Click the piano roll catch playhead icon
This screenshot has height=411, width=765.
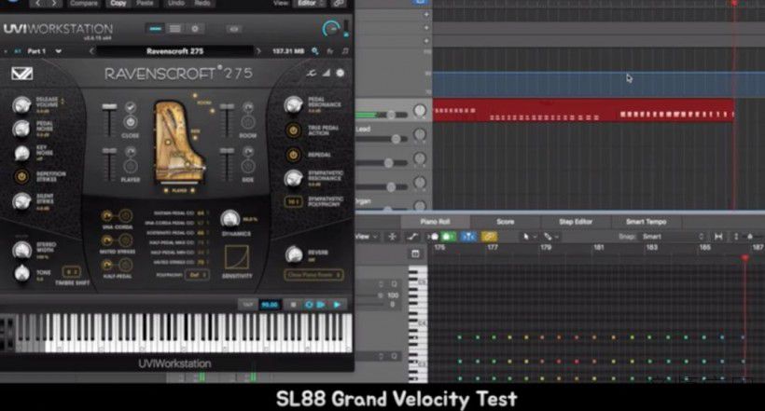click(x=392, y=237)
